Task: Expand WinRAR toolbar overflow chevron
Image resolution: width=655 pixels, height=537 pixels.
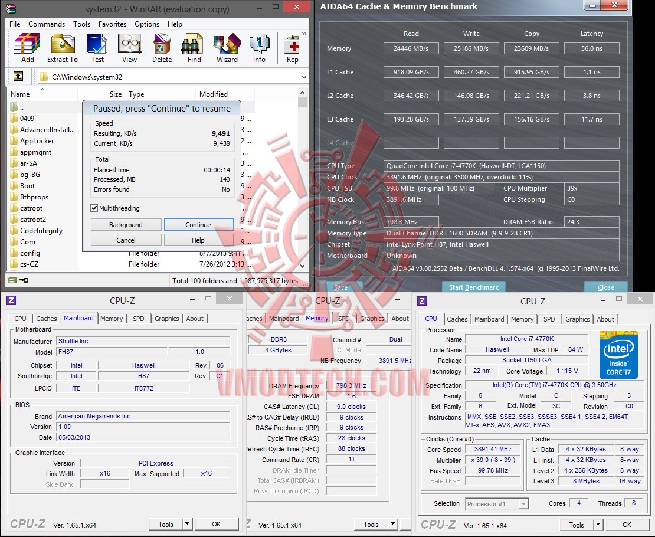Action: coord(304,34)
